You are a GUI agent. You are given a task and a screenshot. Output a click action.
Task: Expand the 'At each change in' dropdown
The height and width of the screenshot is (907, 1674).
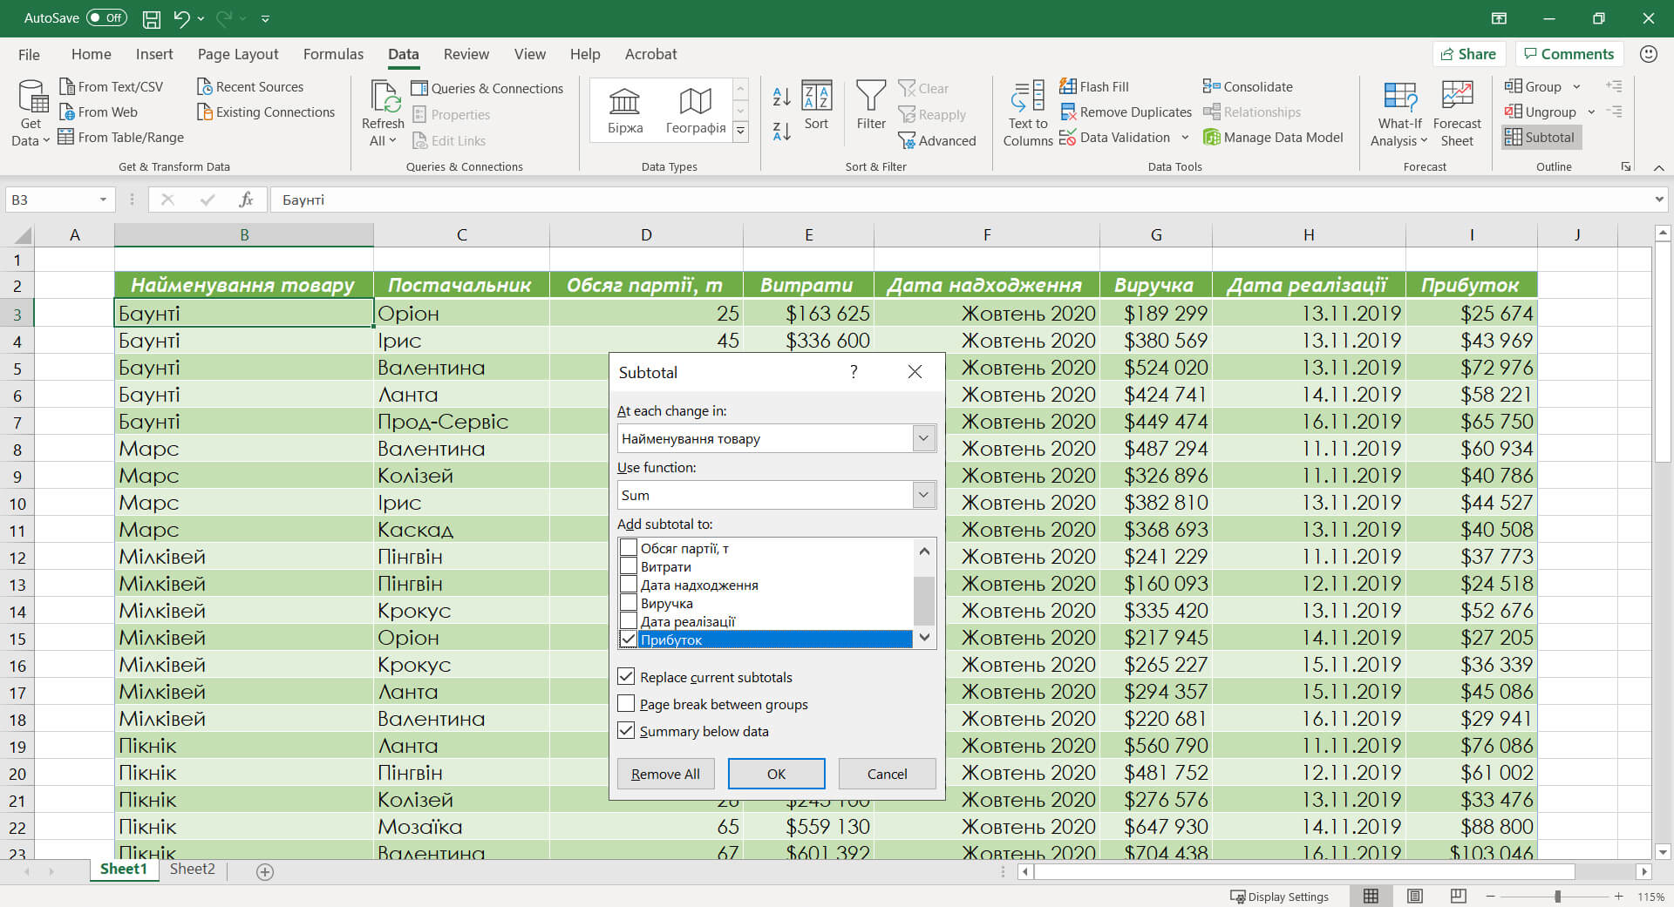(923, 438)
